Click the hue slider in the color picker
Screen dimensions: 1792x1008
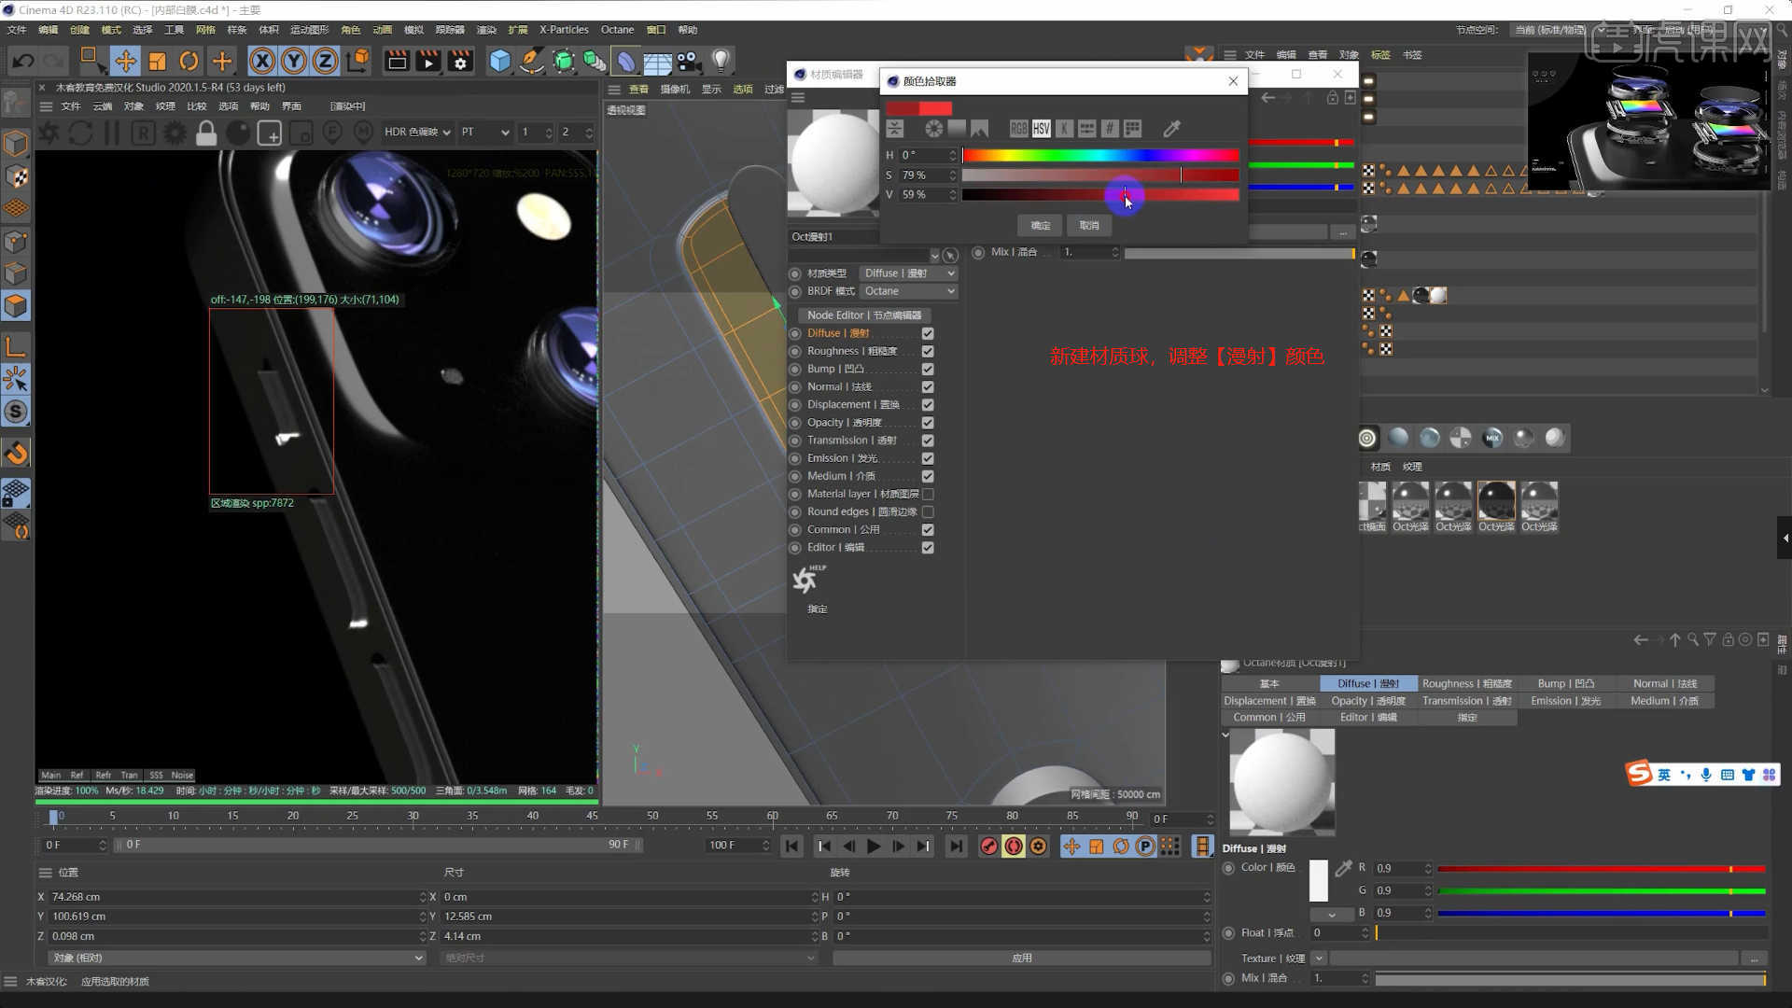pos(1099,155)
